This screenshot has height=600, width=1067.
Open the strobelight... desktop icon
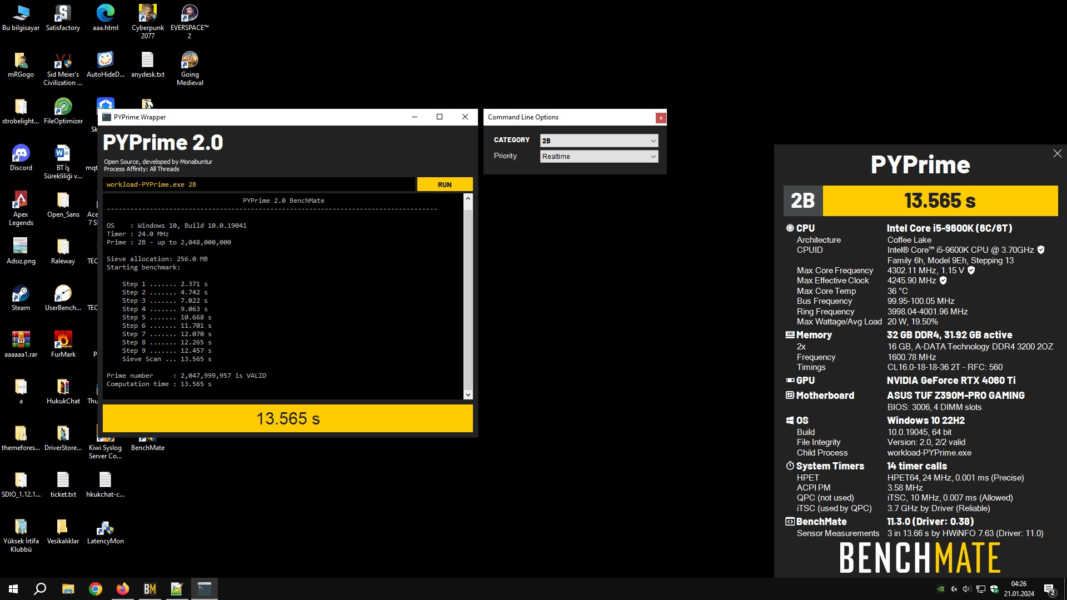[x=21, y=111]
